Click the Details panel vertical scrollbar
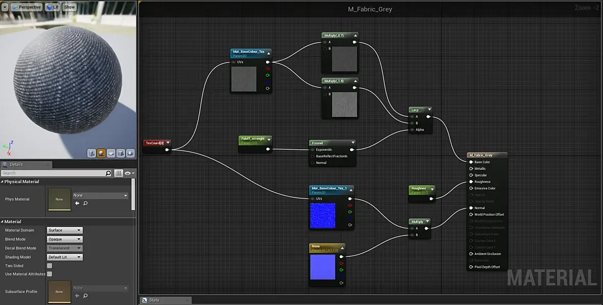 [x=133, y=194]
